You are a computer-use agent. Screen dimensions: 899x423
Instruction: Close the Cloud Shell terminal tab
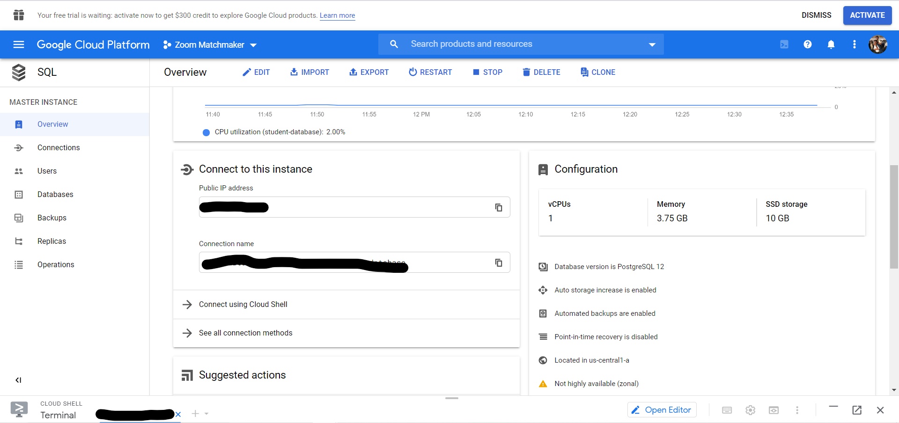[x=178, y=414]
